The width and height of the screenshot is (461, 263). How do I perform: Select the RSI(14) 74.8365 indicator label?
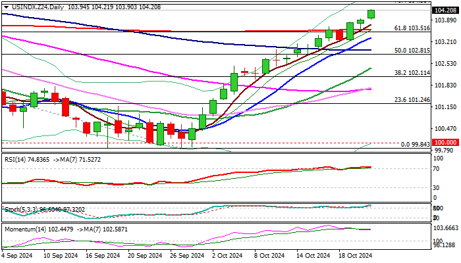tap(27, 160)
